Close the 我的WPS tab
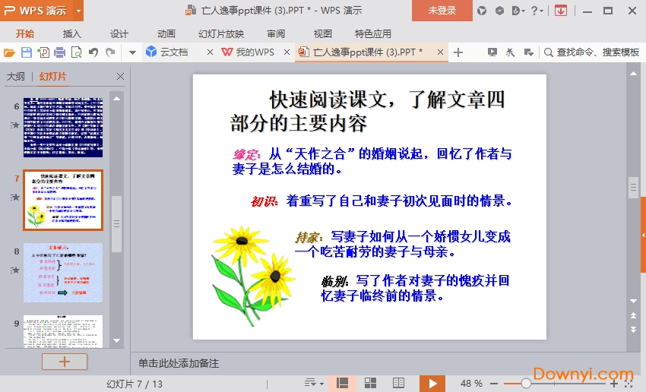The image size is (646, 392). [287, 52]
